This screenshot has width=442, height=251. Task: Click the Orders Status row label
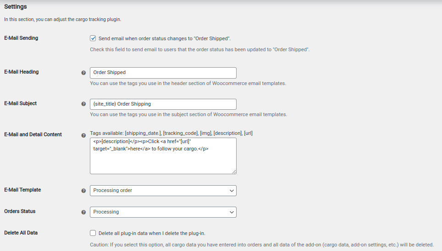click(20, 211)
